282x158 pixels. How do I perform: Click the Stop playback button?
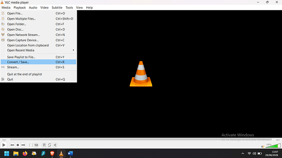point(18,145)
